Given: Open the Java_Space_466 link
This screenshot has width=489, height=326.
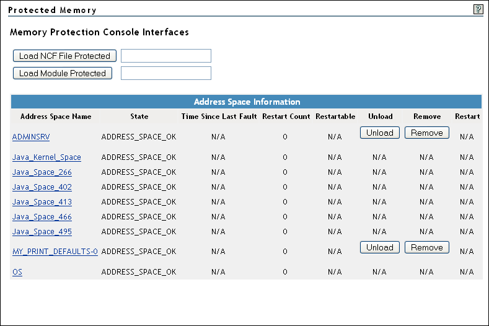Looking at the screenshot, I should [42, 217].
